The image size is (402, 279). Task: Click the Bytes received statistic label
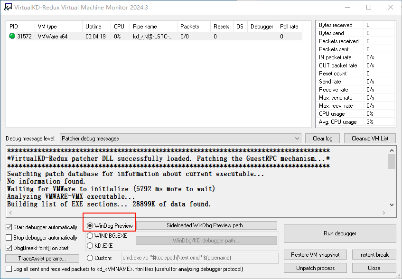[x=336, y=25]
